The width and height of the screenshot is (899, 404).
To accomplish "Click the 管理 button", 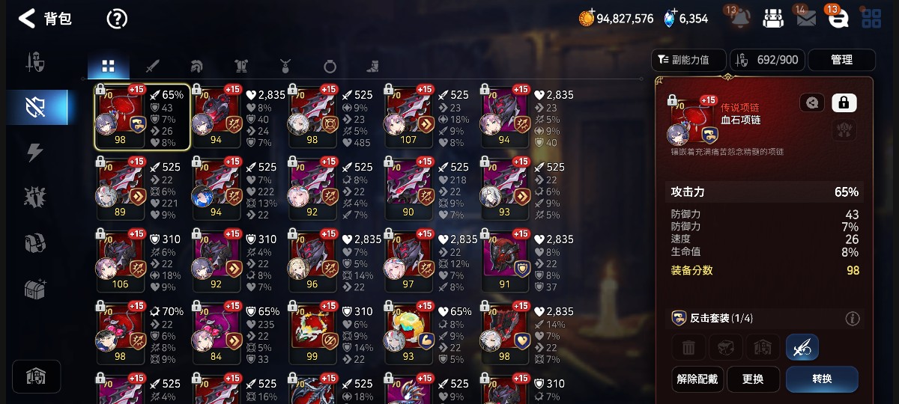I will point(841,60).
